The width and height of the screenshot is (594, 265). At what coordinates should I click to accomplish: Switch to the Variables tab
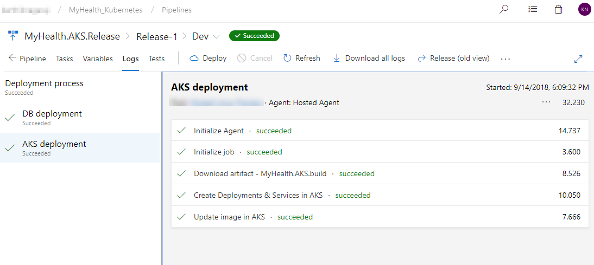click(98, 59)
